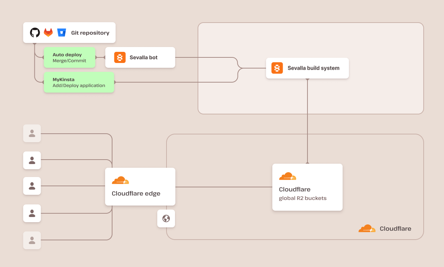Select the Sevalla build system icon
The width and height of the screenshot is (444, 267).
pyautogui.click(x=276, y=68)
